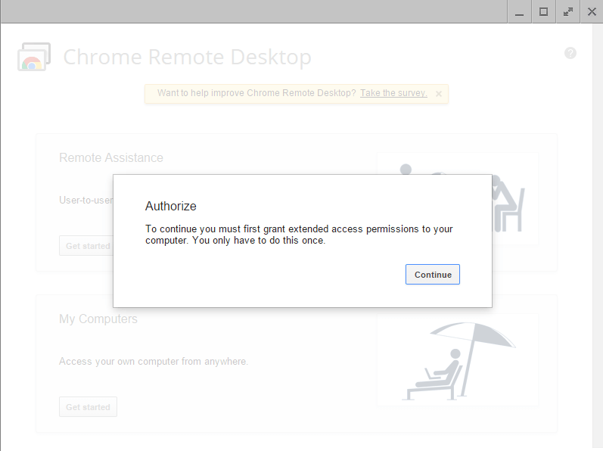Screen dimensions: 603x451
Task: Click the Remote Assistance heading
Action: [x=111, y=157]
